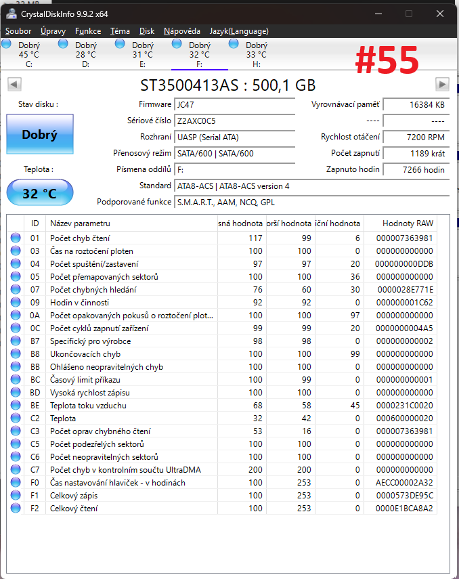This screenshot has height=579, width=459.
Task: Click status orb of attribute F0 row
Action: [x=16, y=482]
